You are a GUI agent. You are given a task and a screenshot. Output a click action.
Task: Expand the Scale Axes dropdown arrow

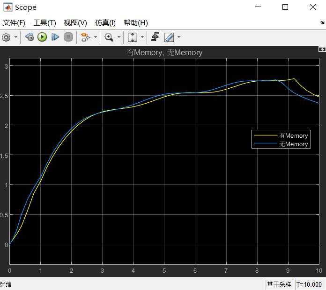(x=142, y=37)
